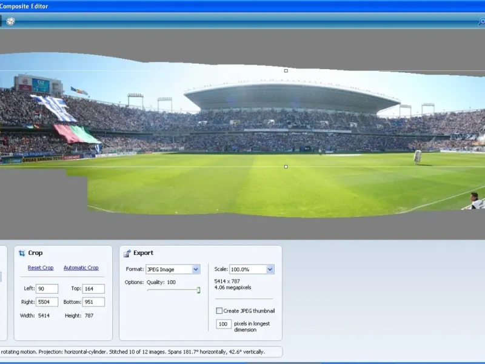Grab the bottom crop boundary handle

point(286,167)
